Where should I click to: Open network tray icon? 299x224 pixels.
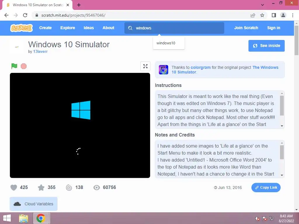tap(272, 218)
